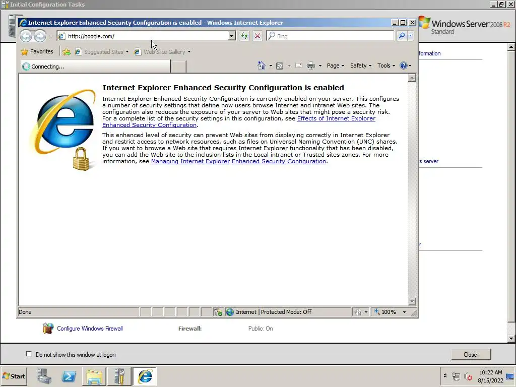
Task: Click the Read Mail icon
Action: coord(299,66)
